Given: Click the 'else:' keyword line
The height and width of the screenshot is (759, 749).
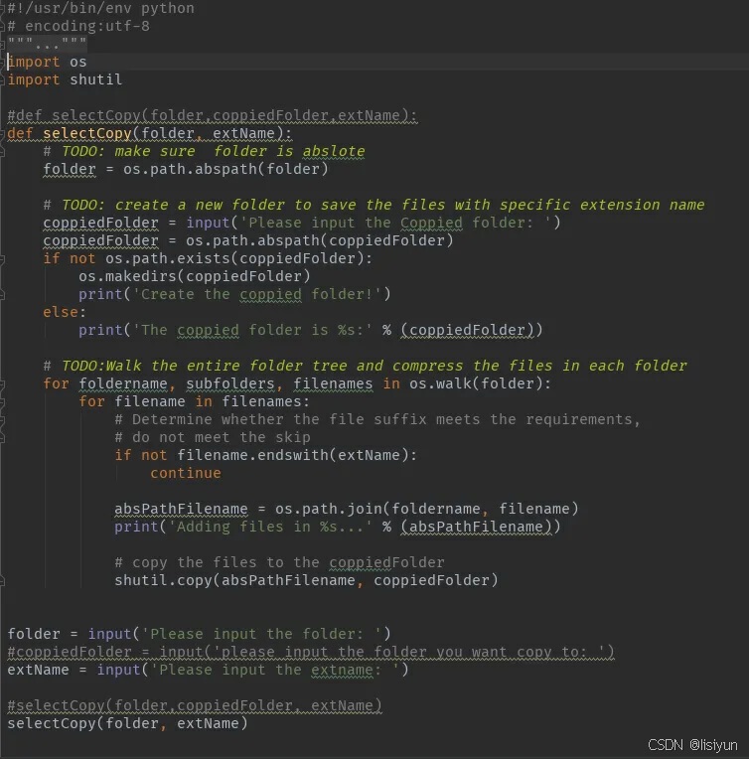Looking at the screenshot, I should click(65, 312).
